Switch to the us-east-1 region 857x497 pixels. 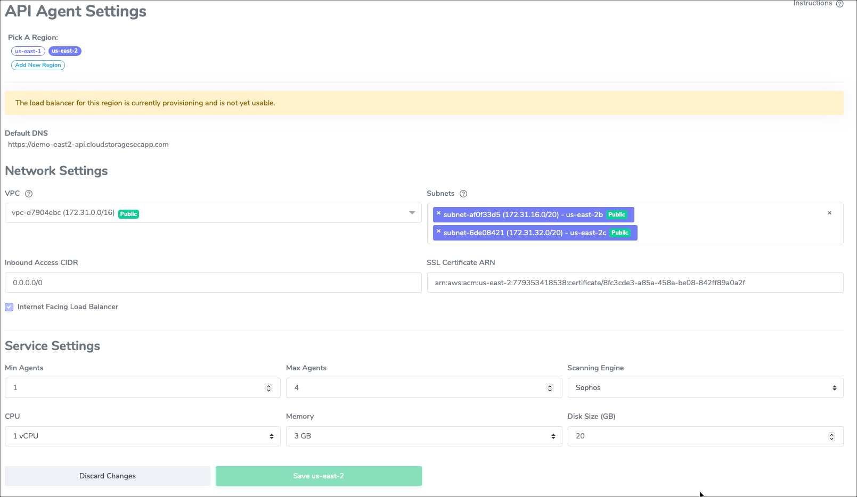pos(28,51)
